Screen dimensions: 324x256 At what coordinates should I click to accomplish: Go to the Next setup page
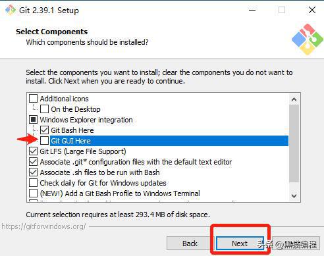point(240,243)
